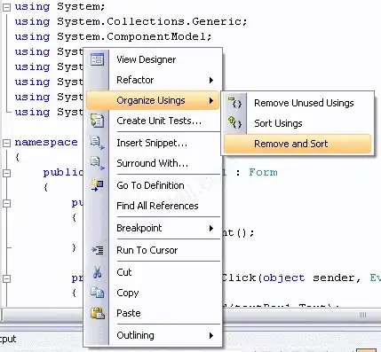The height and width of the screenshot is (352, 381).
Task: Choose Create Unit Tests...
Action: (153, 121)
